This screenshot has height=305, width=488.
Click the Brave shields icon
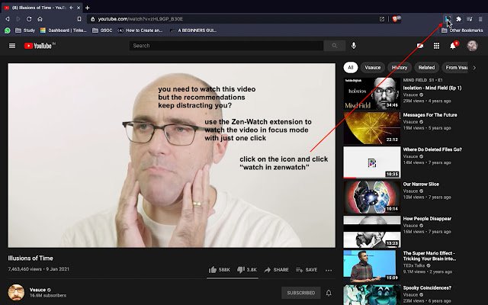pyautogui.click(x=396, y=19)
